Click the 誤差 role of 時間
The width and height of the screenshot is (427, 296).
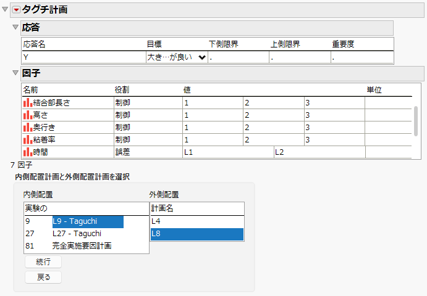pos(148,152)
